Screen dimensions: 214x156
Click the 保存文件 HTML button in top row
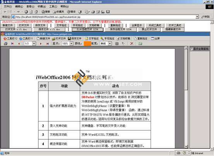[x=40, y=25]
